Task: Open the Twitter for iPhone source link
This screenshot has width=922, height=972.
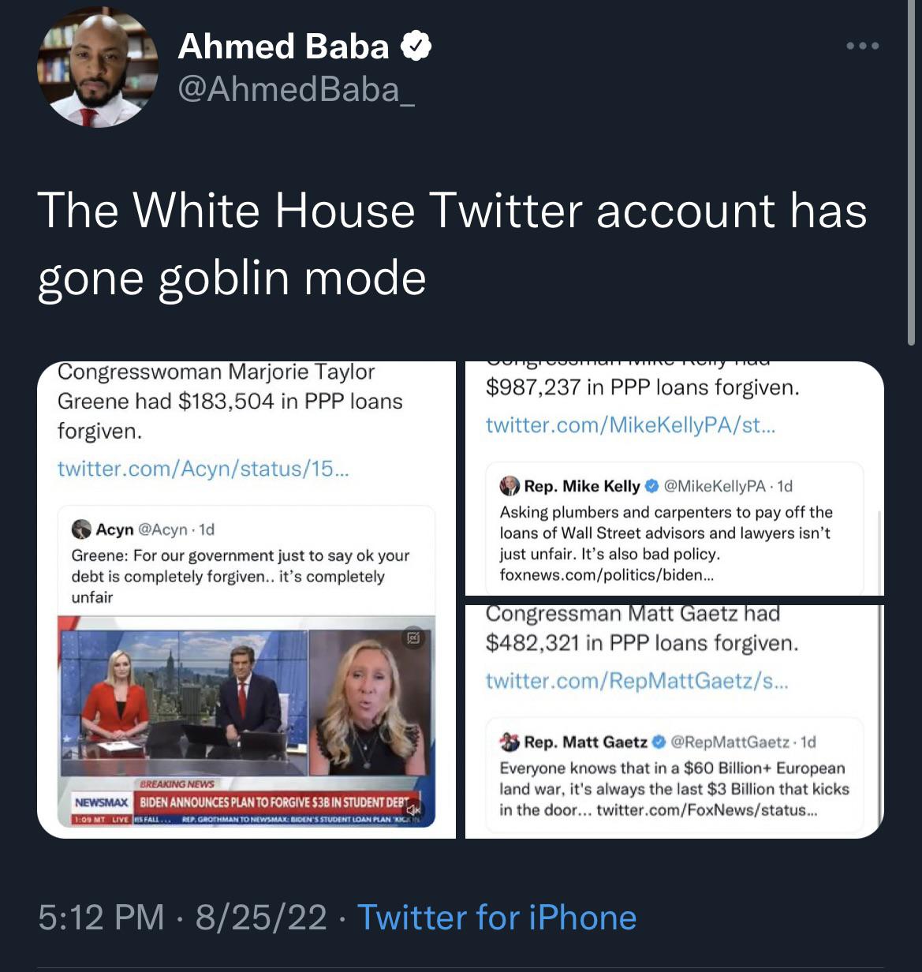Action: (x=497, y=918)
